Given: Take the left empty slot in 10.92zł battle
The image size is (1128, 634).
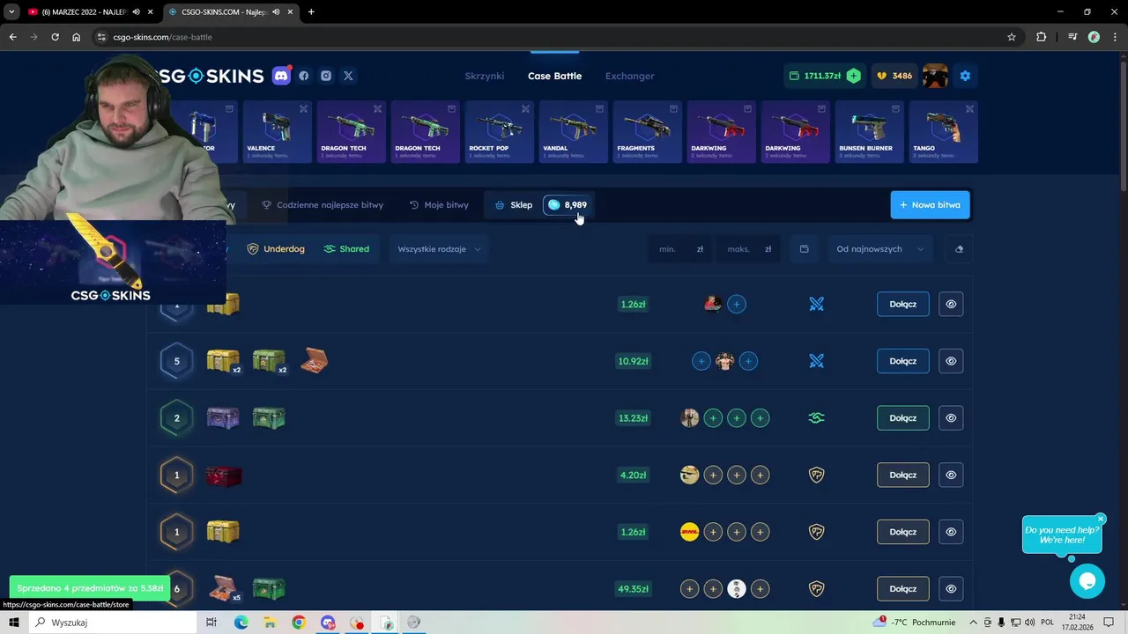Looking at the screenshot, I should 701,361.
